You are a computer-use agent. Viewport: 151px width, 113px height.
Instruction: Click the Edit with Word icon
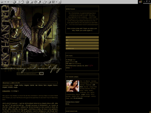coord(53,2)
